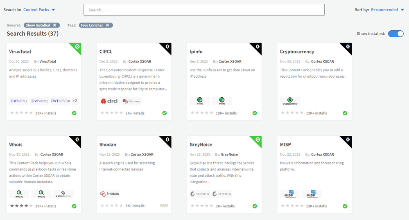409x220 pixels.
Task: Remove the Show Installed filter chip
Action: coord(54,25)
